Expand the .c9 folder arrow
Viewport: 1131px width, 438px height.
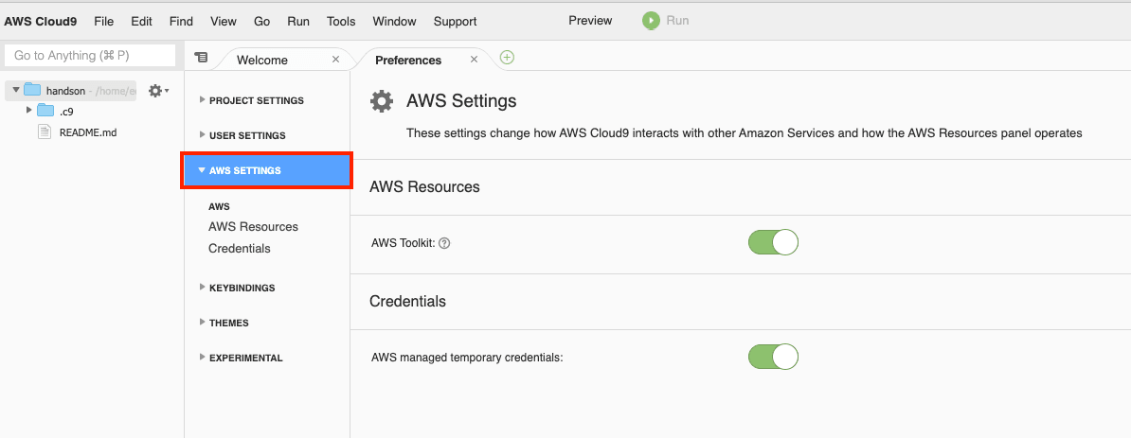point(29,111)
